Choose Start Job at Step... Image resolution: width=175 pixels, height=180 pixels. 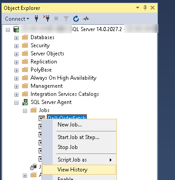point(79,137)
